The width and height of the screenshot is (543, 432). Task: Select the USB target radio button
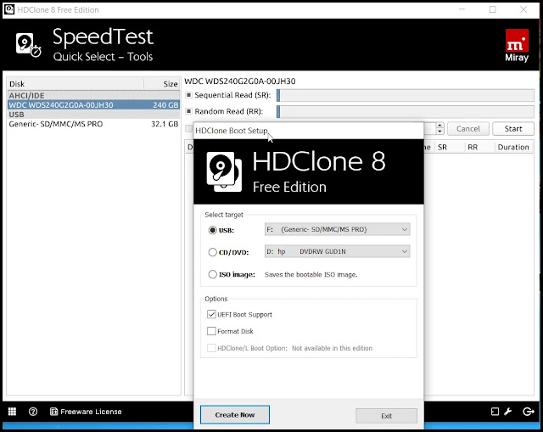coord(212,230)
